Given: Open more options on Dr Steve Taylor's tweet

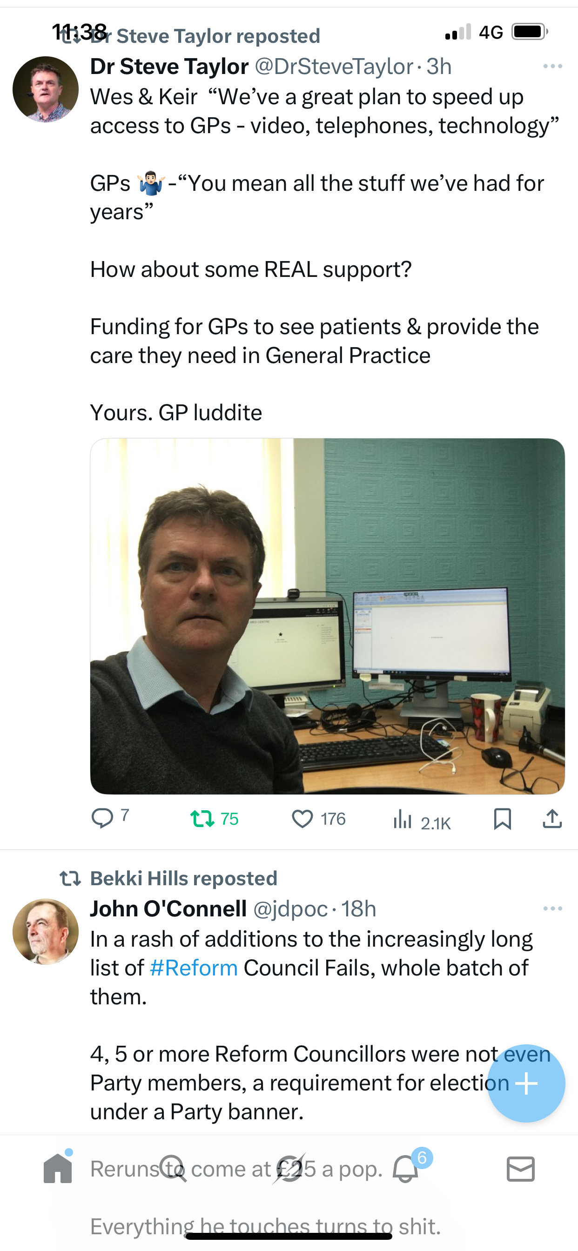Looking at the screenshot, I should (x=553, y=66).
